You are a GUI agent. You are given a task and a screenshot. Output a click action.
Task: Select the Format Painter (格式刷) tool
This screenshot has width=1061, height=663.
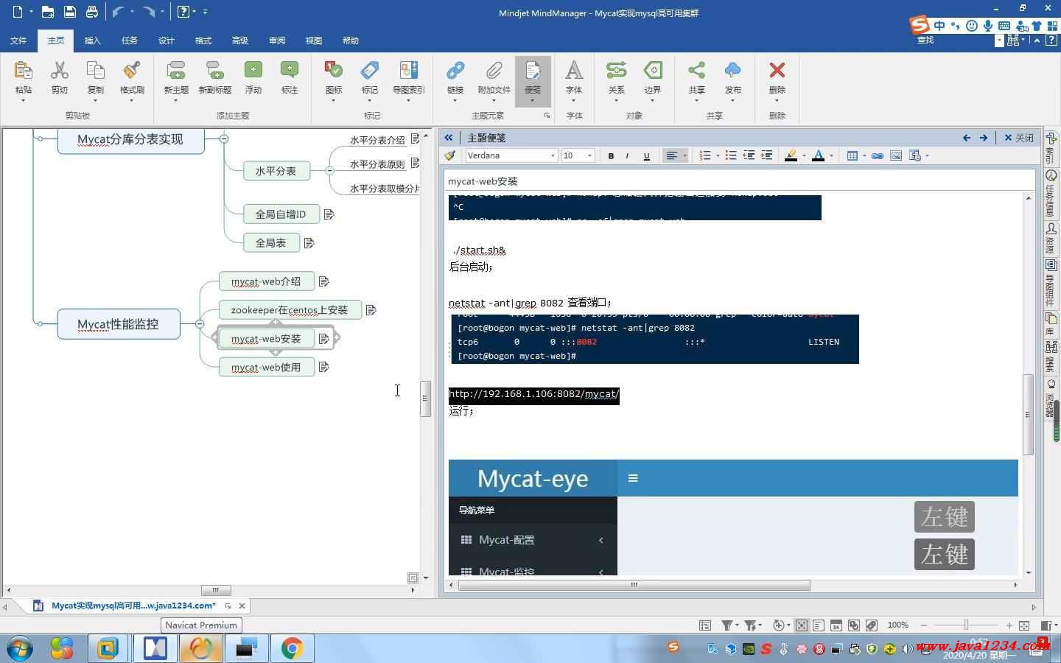click(132, 71)
